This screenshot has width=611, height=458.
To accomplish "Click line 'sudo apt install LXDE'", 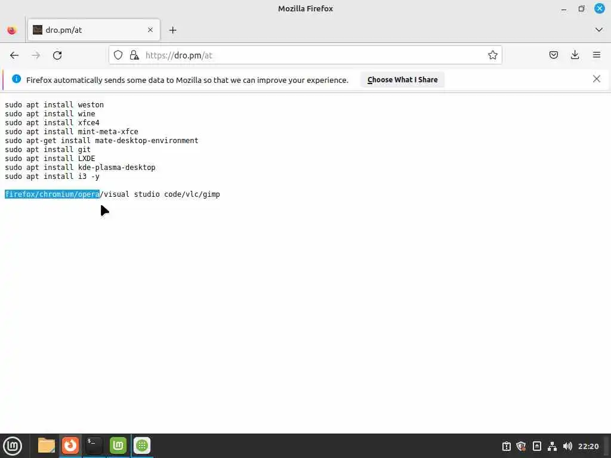I will 50,159.
